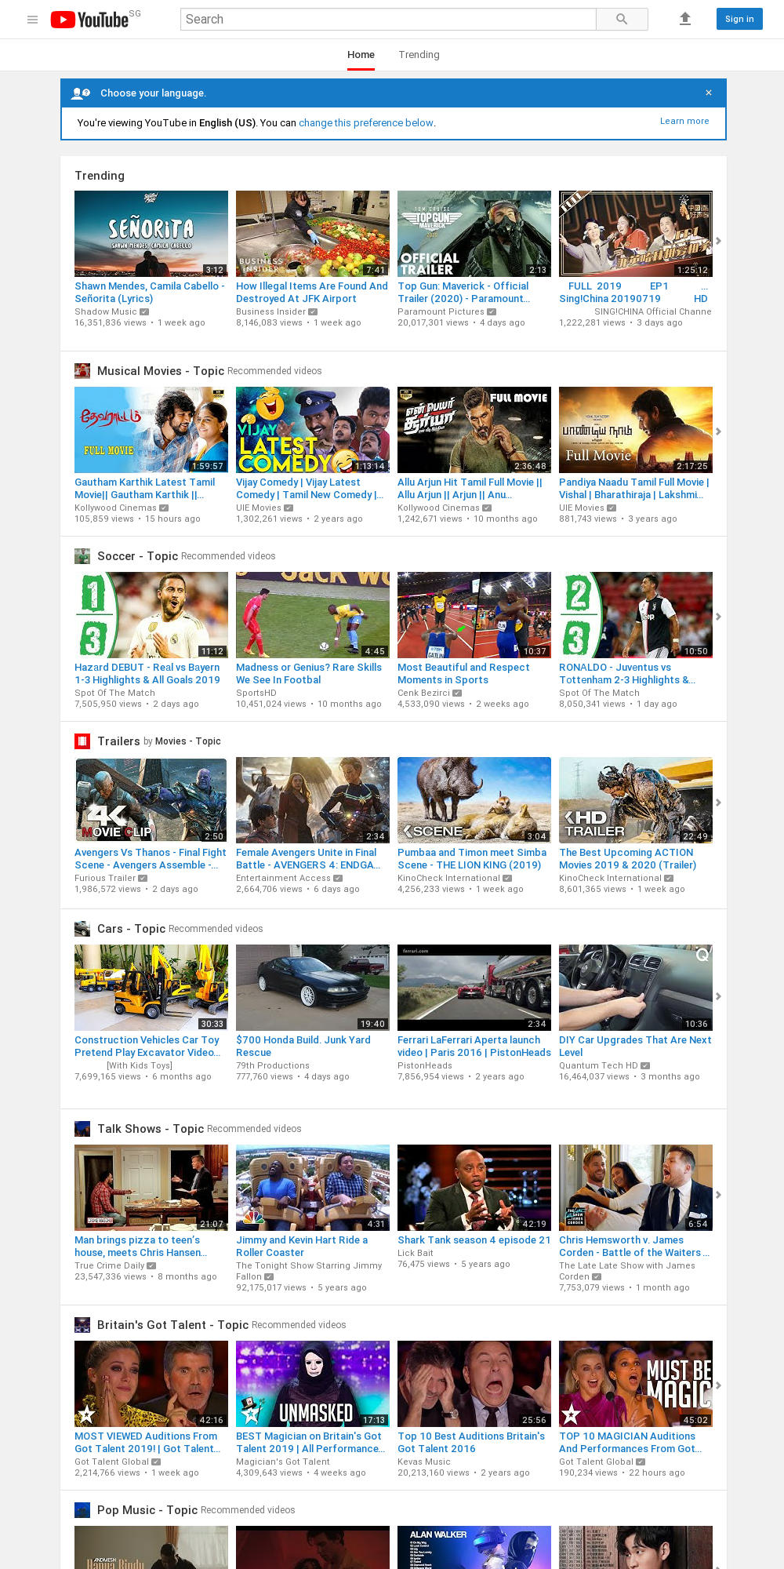Image resolution: width=784 pixels, height=1569 pixels.
Task: Open the Shadow Music channel link
Action: pyautogui.click(x=106, y=311)
